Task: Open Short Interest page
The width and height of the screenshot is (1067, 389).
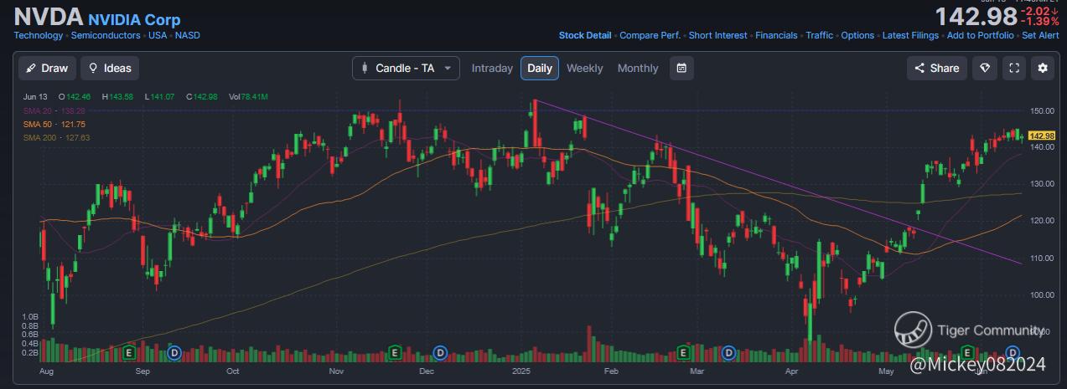Action: (x=717, y=35)
